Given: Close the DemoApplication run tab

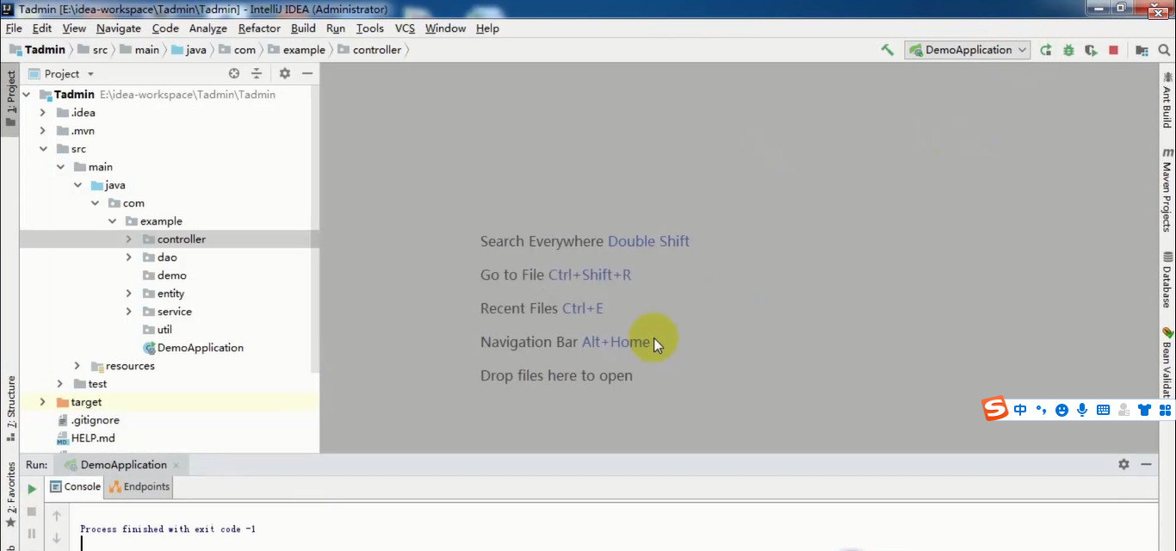Looking at the screenshot, I should (176, 465).
